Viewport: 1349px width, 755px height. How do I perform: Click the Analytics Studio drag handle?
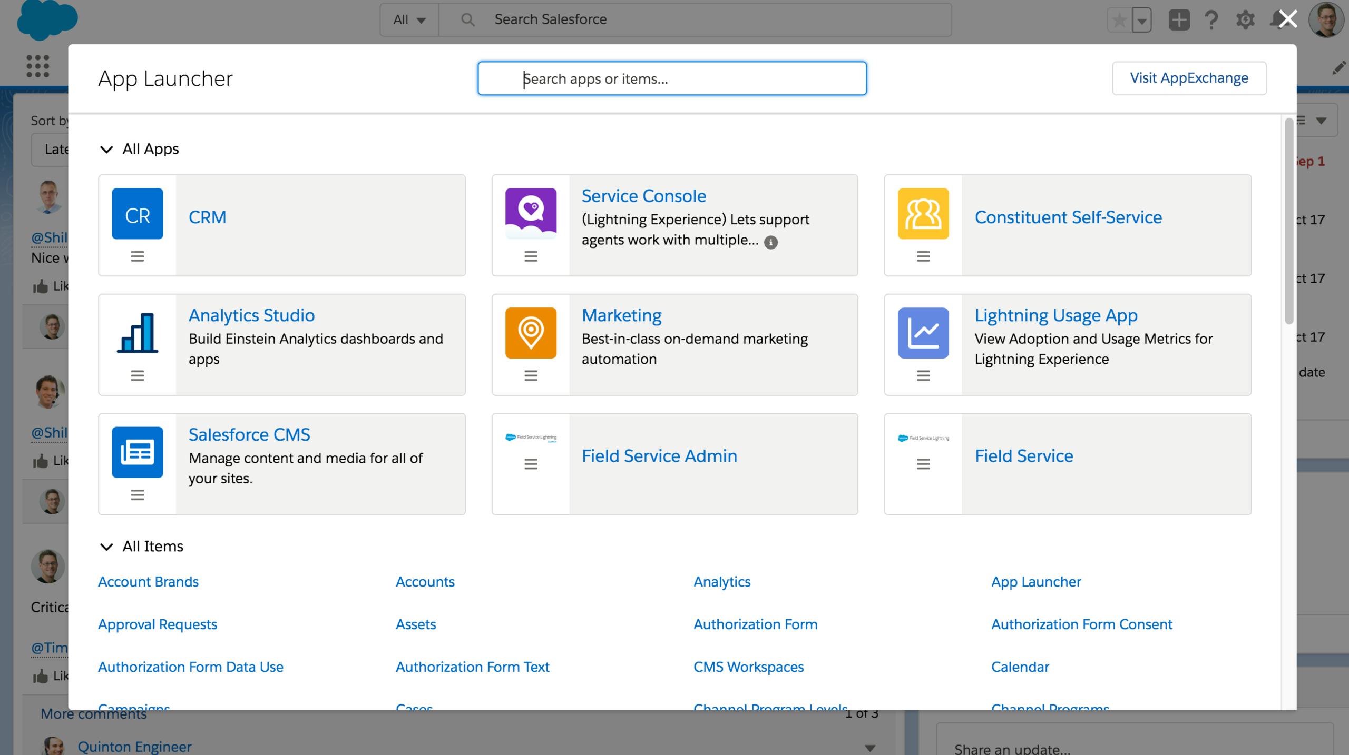[x=138, y=375]
